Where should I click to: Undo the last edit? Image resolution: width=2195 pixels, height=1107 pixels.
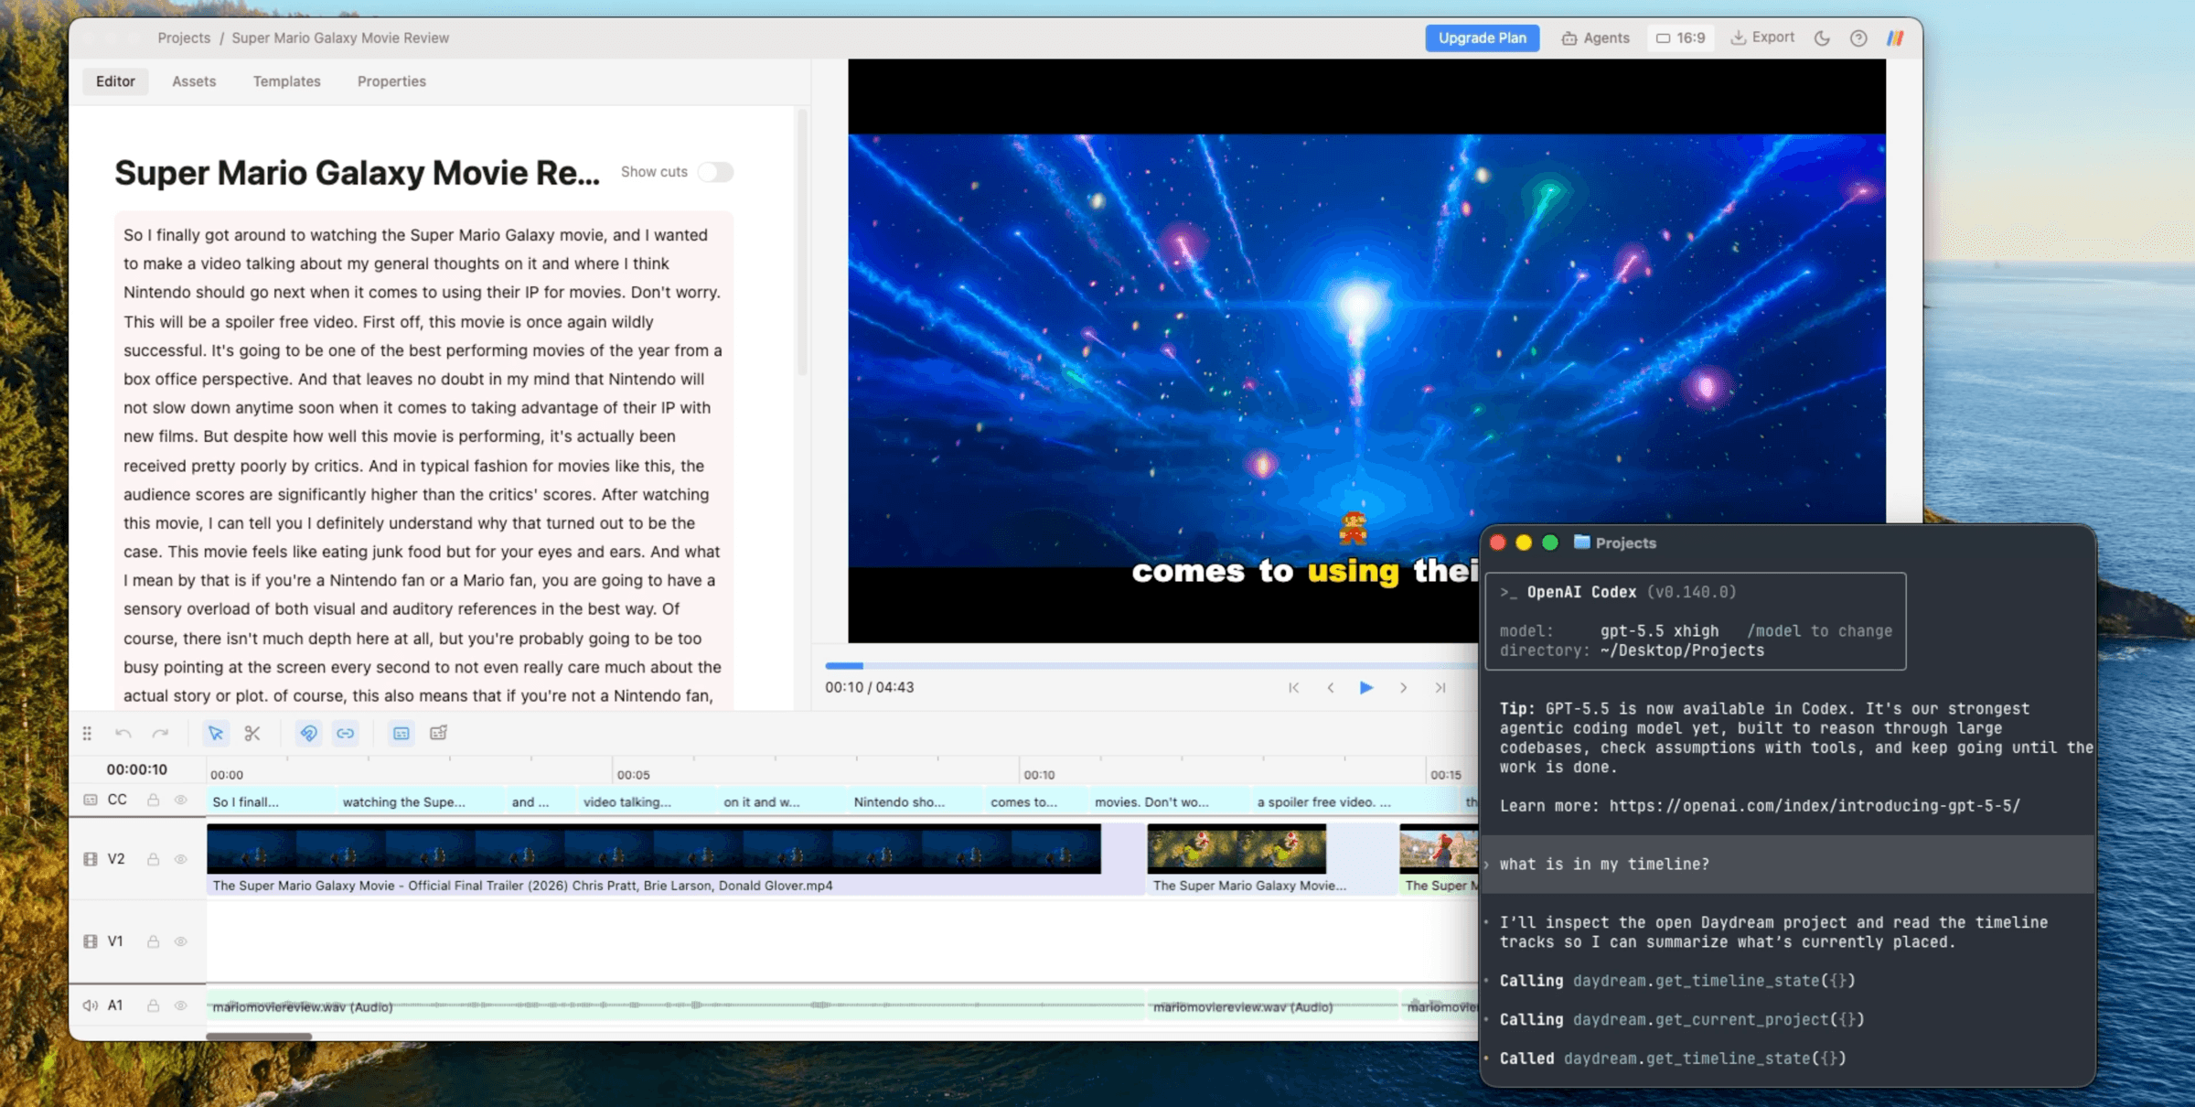[123, 733]
